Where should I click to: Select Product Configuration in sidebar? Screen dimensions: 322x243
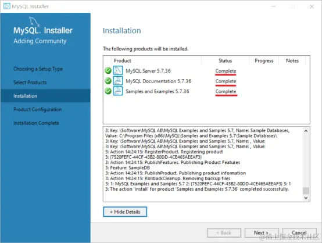[x=38, y=109]
